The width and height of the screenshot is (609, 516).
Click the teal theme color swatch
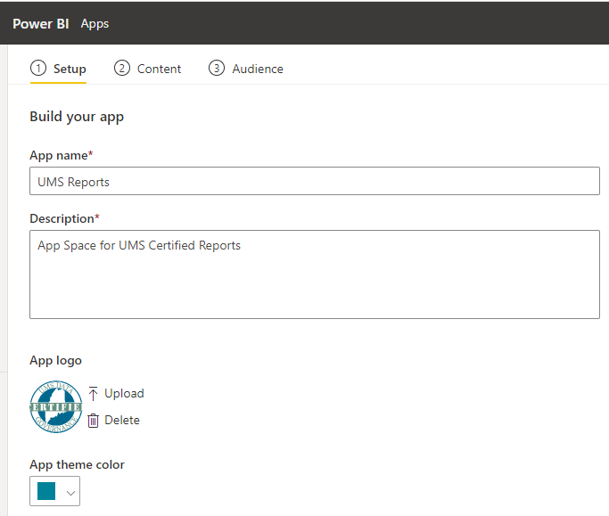(46, 491)
